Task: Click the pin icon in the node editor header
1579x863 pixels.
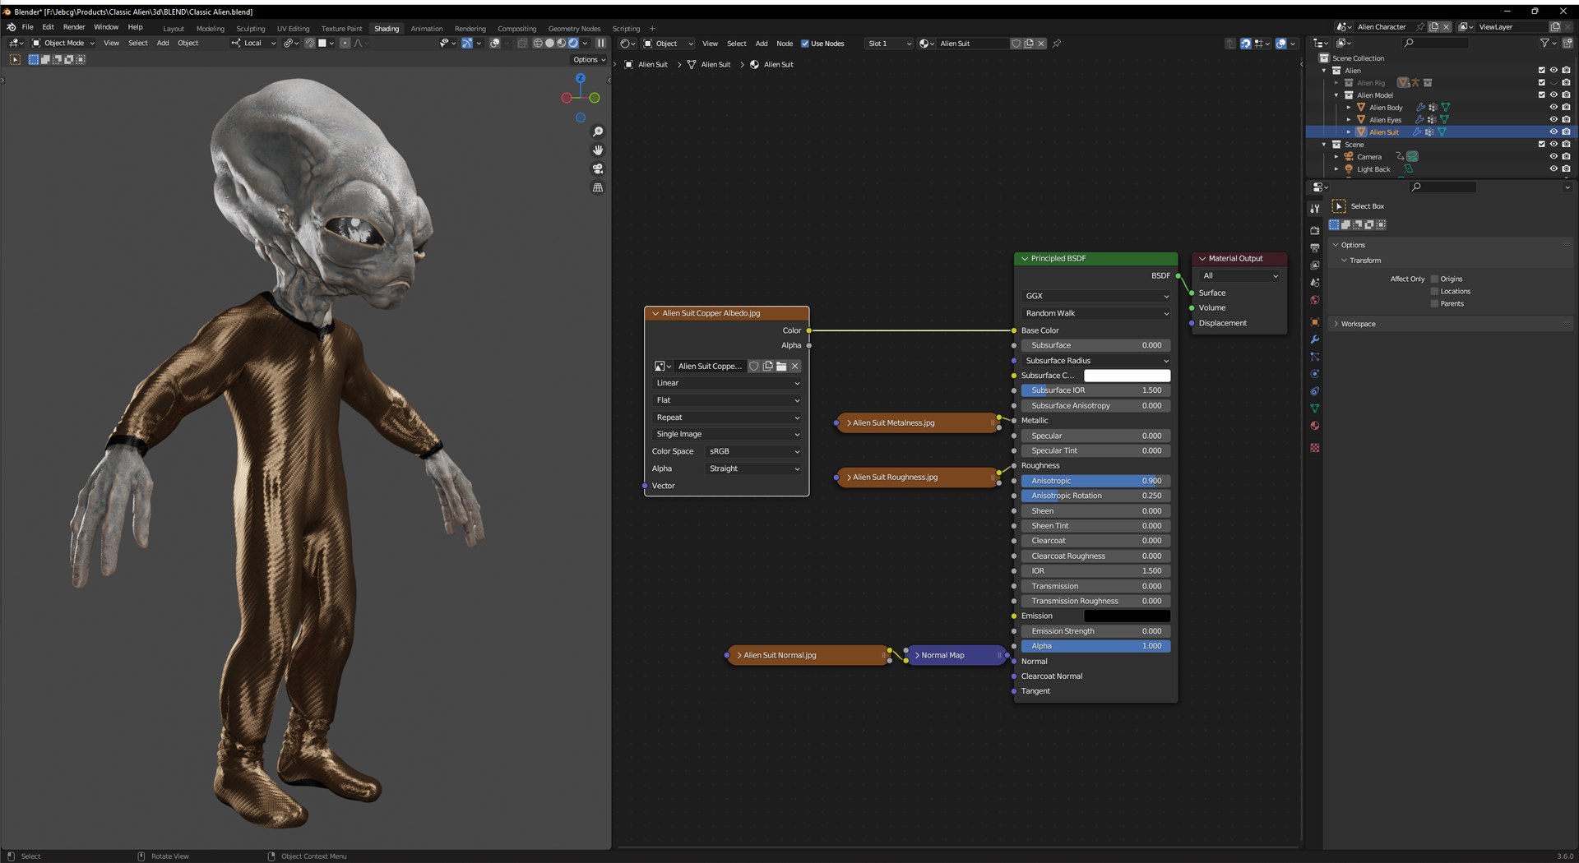Action: click(x=1057, y=44)
